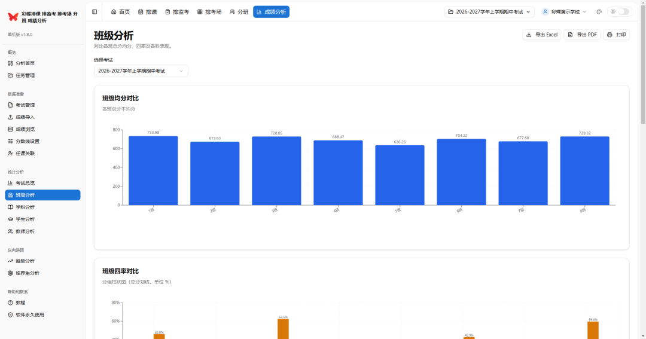
Task: Open 分数线设置 in the sidebar
Action: click(42, 141)
